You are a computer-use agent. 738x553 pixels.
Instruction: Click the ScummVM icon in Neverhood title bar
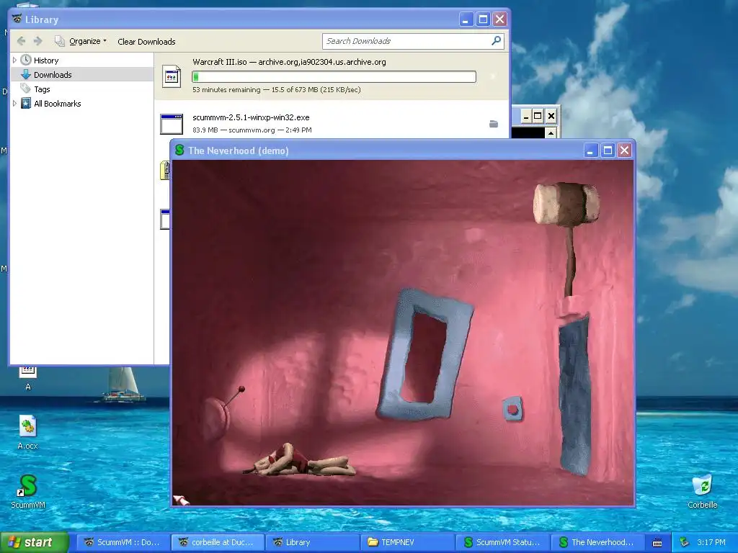179,150
